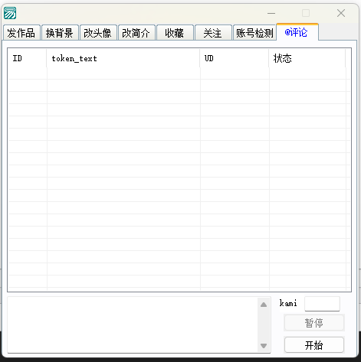Focus the kami input field
361x362 pixels.
[322, 304]
